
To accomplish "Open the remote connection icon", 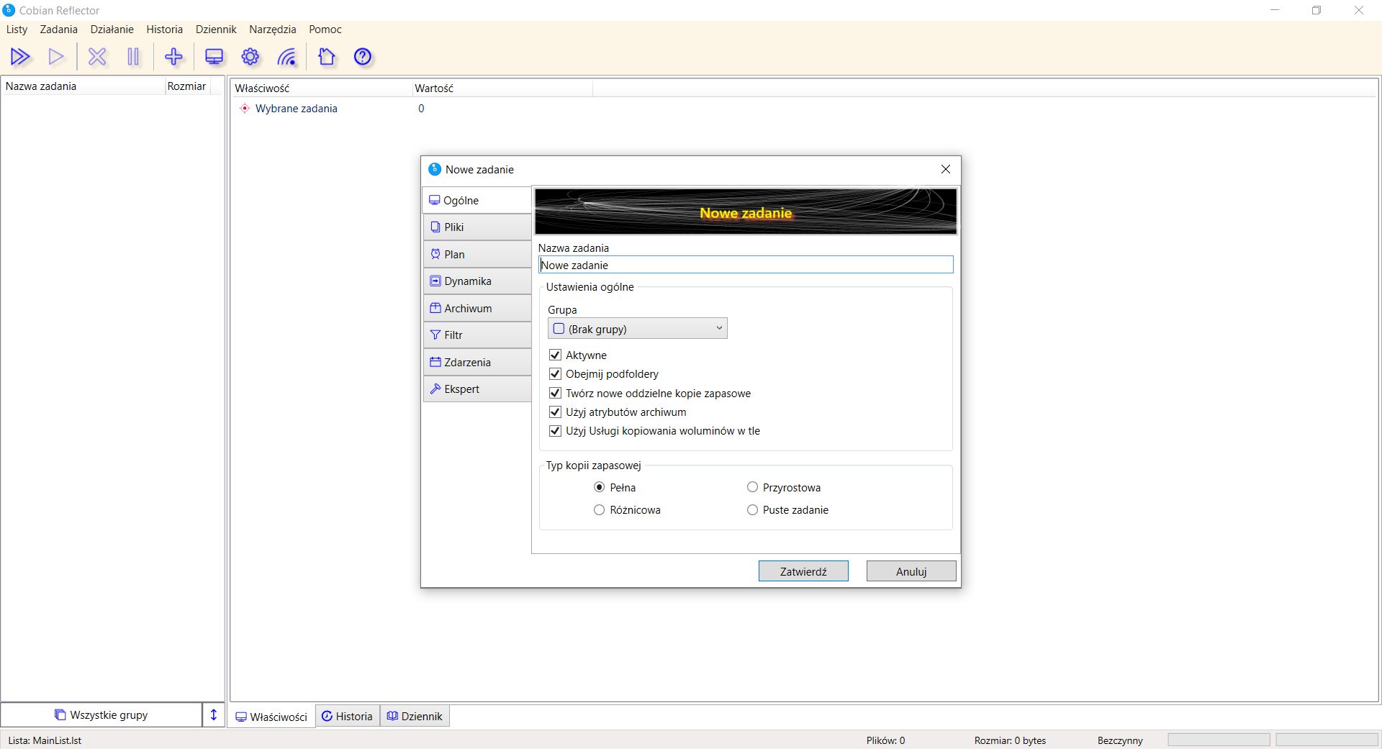I will (286, 57).
